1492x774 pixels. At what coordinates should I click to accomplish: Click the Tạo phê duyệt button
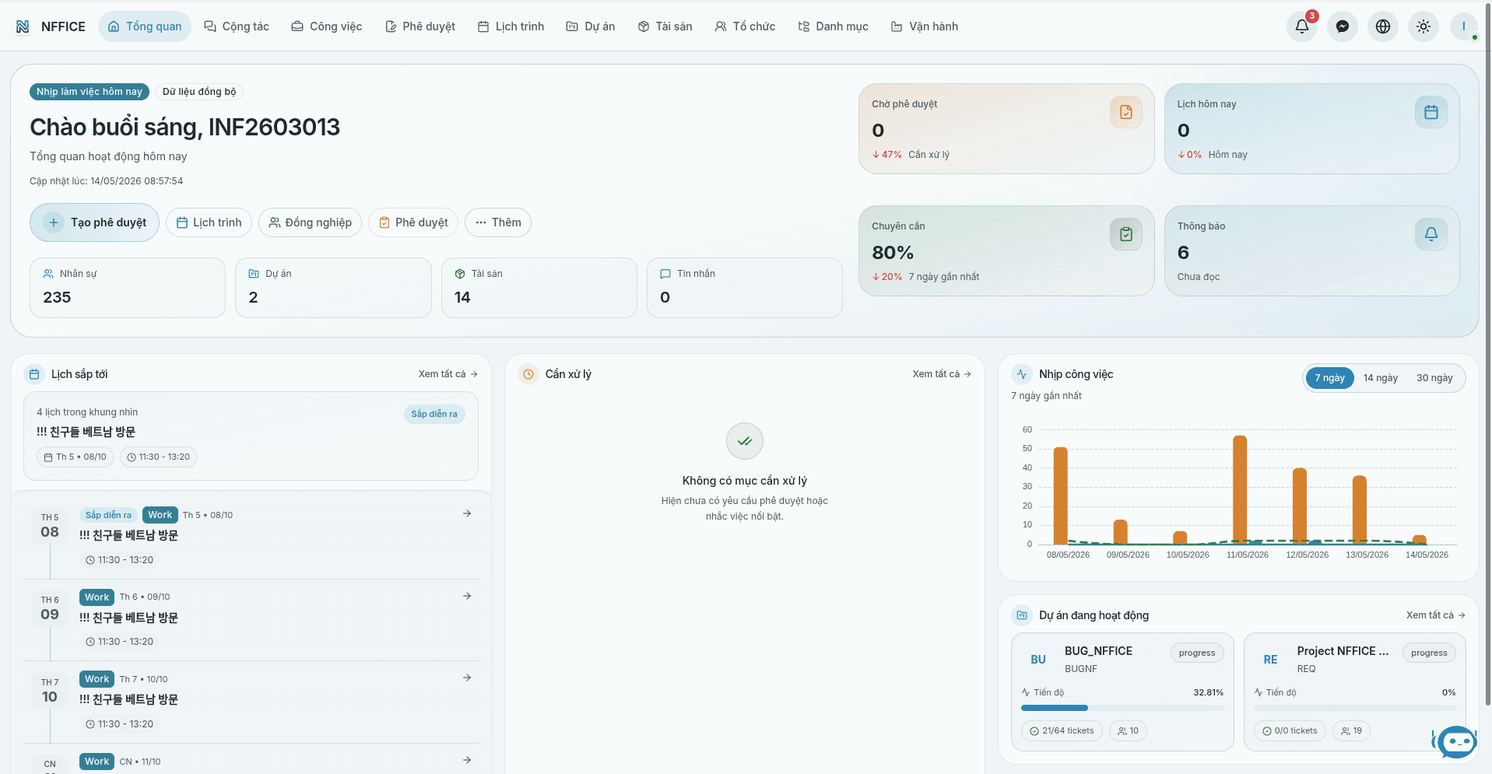tap(94, 222)
